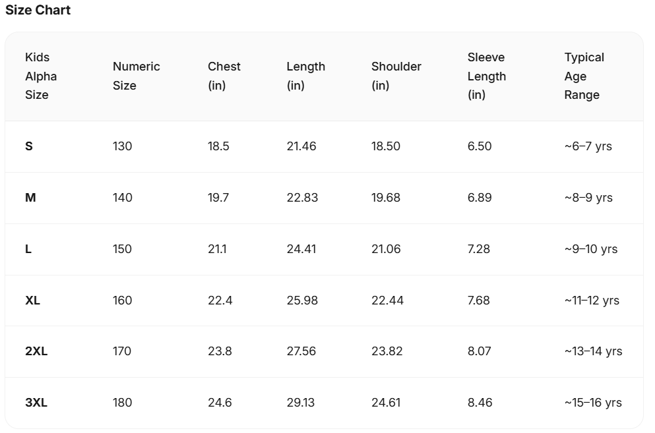Image resolution: width=655 pixels, height=433 pixels.
Task: Select the M size row label
Action: point(30,198)
